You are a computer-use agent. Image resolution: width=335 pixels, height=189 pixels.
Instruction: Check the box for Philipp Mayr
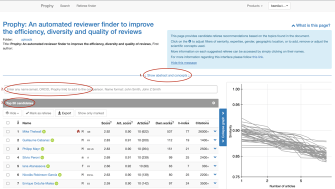pyautogui.click(x=8, y=149)
